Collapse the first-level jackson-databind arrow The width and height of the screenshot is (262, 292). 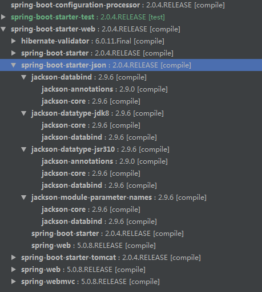coord(24,77)
